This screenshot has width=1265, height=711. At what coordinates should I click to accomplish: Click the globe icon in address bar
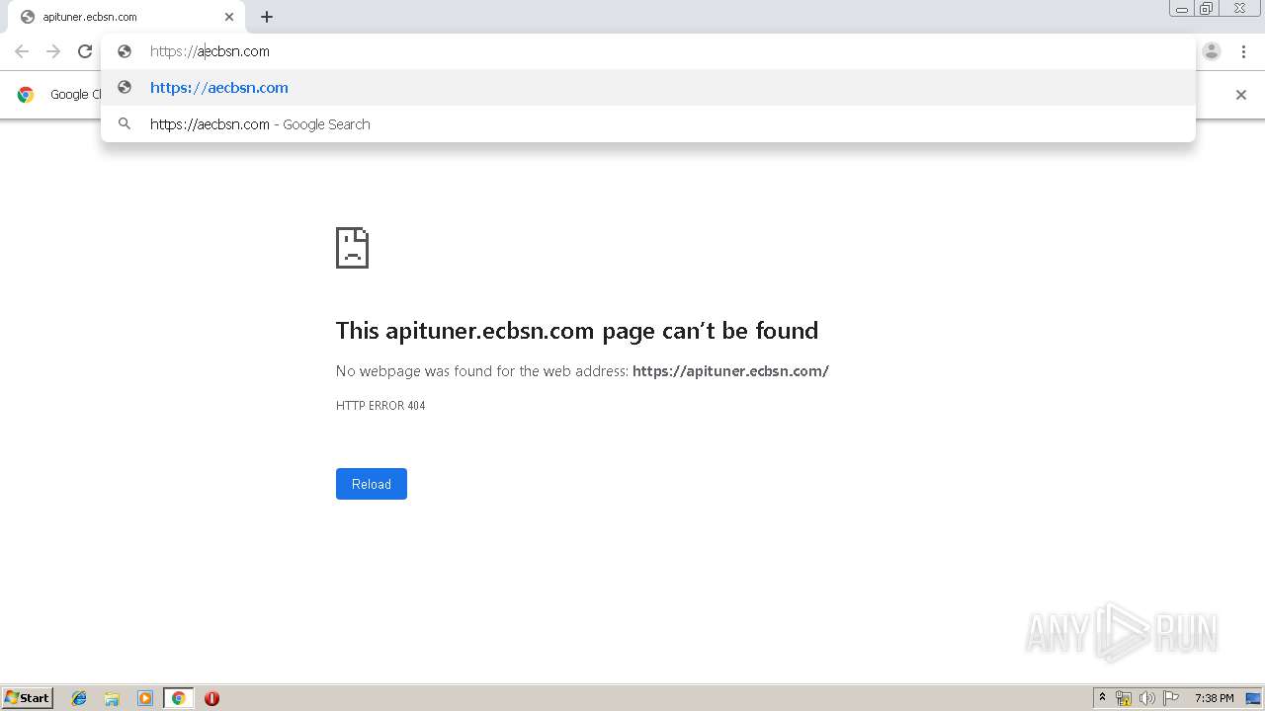point(125,51)
